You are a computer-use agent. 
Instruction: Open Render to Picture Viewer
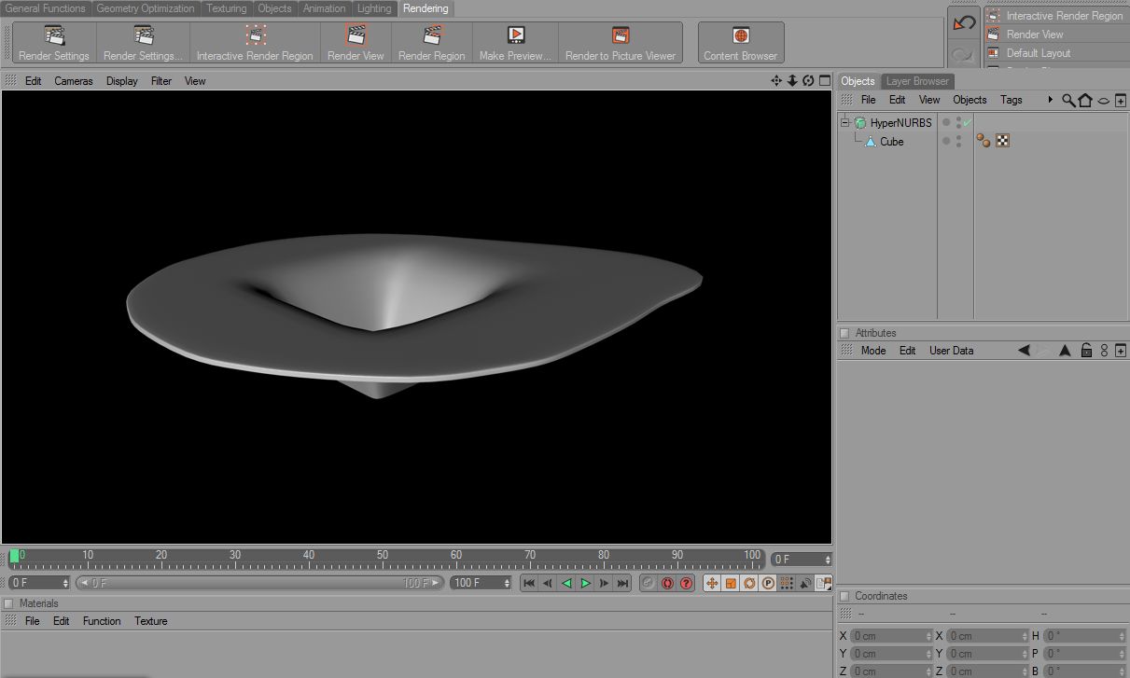coord(621,36)
